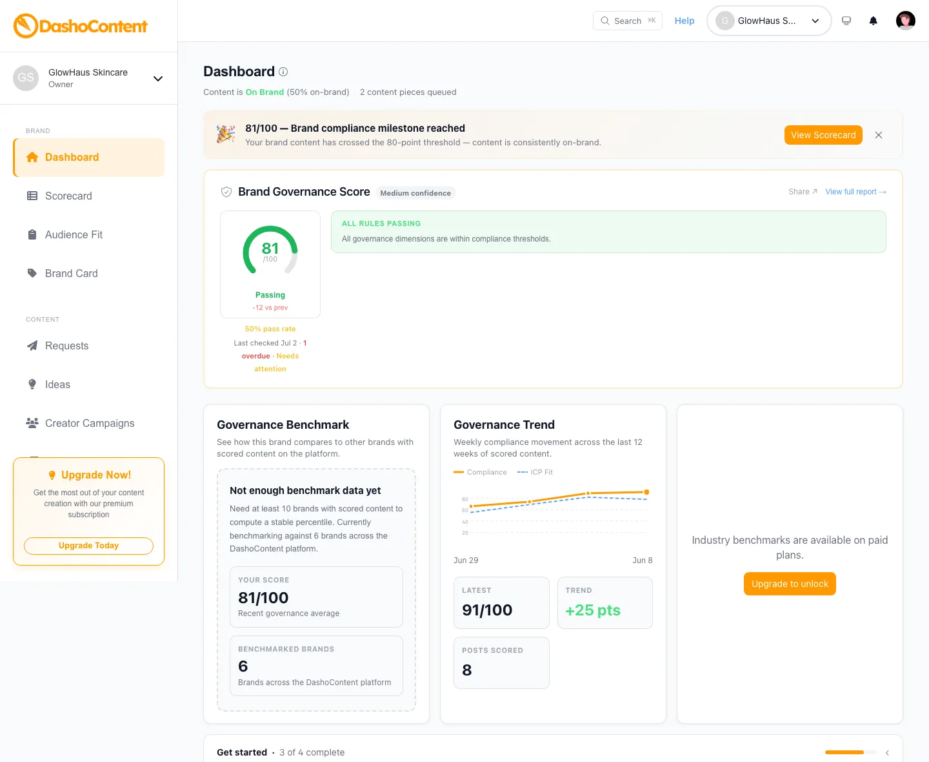Click the Upgrade Now lightbulb icon
Image resolution: width=929 pixels, height=762 pixels.
(52, 475)
